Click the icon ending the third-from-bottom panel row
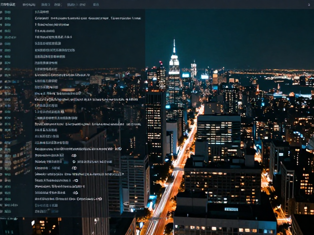 [99, 199]
